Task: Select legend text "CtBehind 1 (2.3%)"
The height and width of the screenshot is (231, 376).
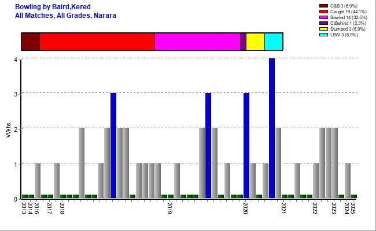Action: pyautogui.click(x=348, y=23)
